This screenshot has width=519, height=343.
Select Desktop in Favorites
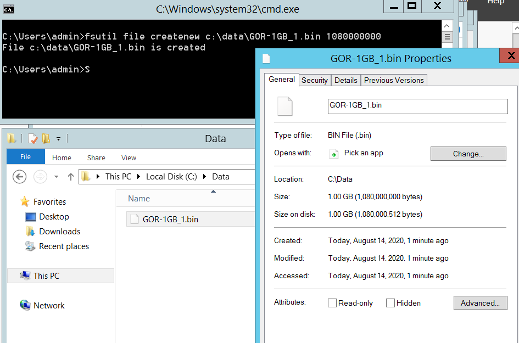click(54, 217)
